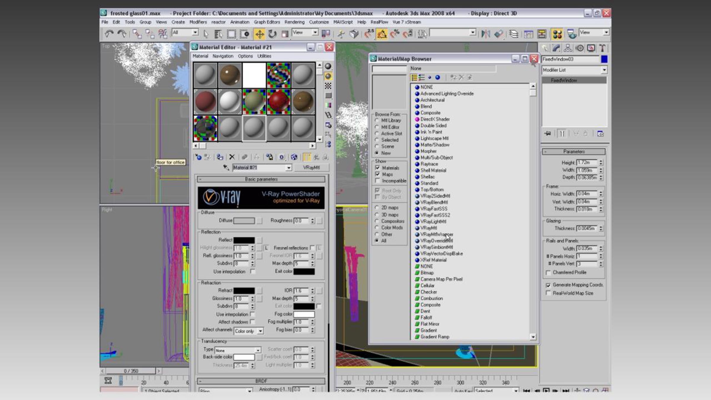
Task: Click the Mirror tool in main toolbar
Action: pos(486,34)
